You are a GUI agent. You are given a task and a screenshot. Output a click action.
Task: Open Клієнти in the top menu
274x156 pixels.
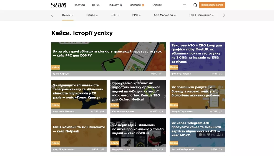[157, 5]
